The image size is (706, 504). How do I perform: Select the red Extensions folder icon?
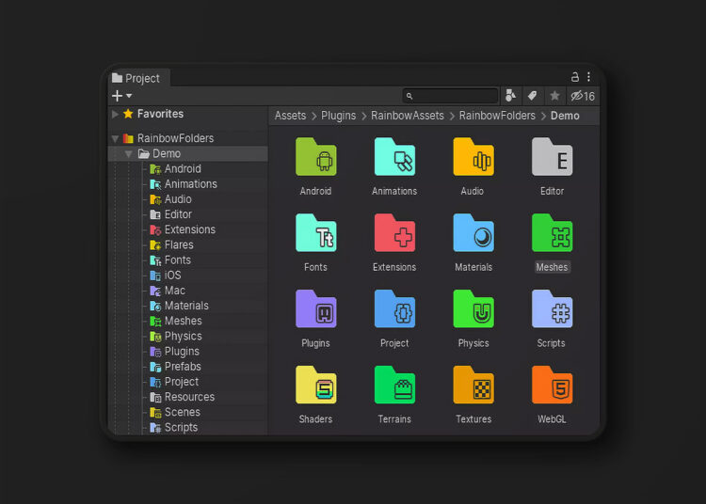pyautogui.click(x=394, y=233)
